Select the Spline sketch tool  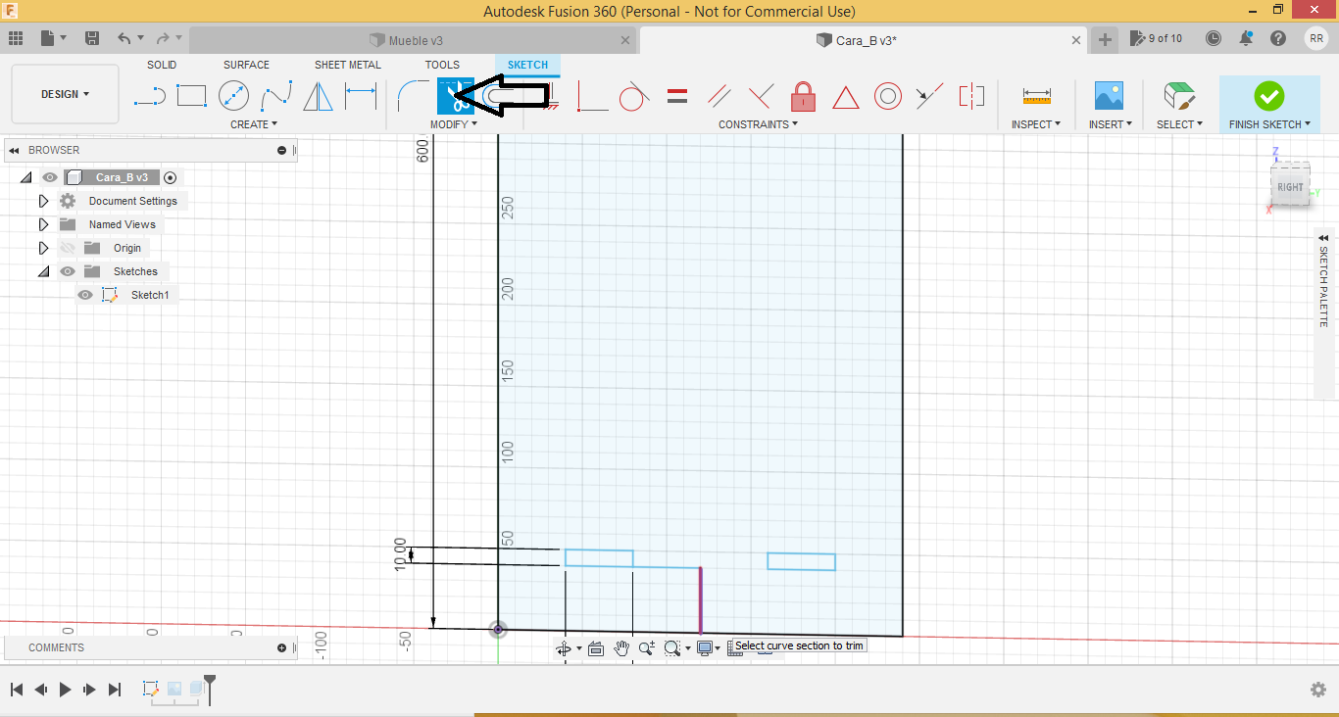point(276,96)
